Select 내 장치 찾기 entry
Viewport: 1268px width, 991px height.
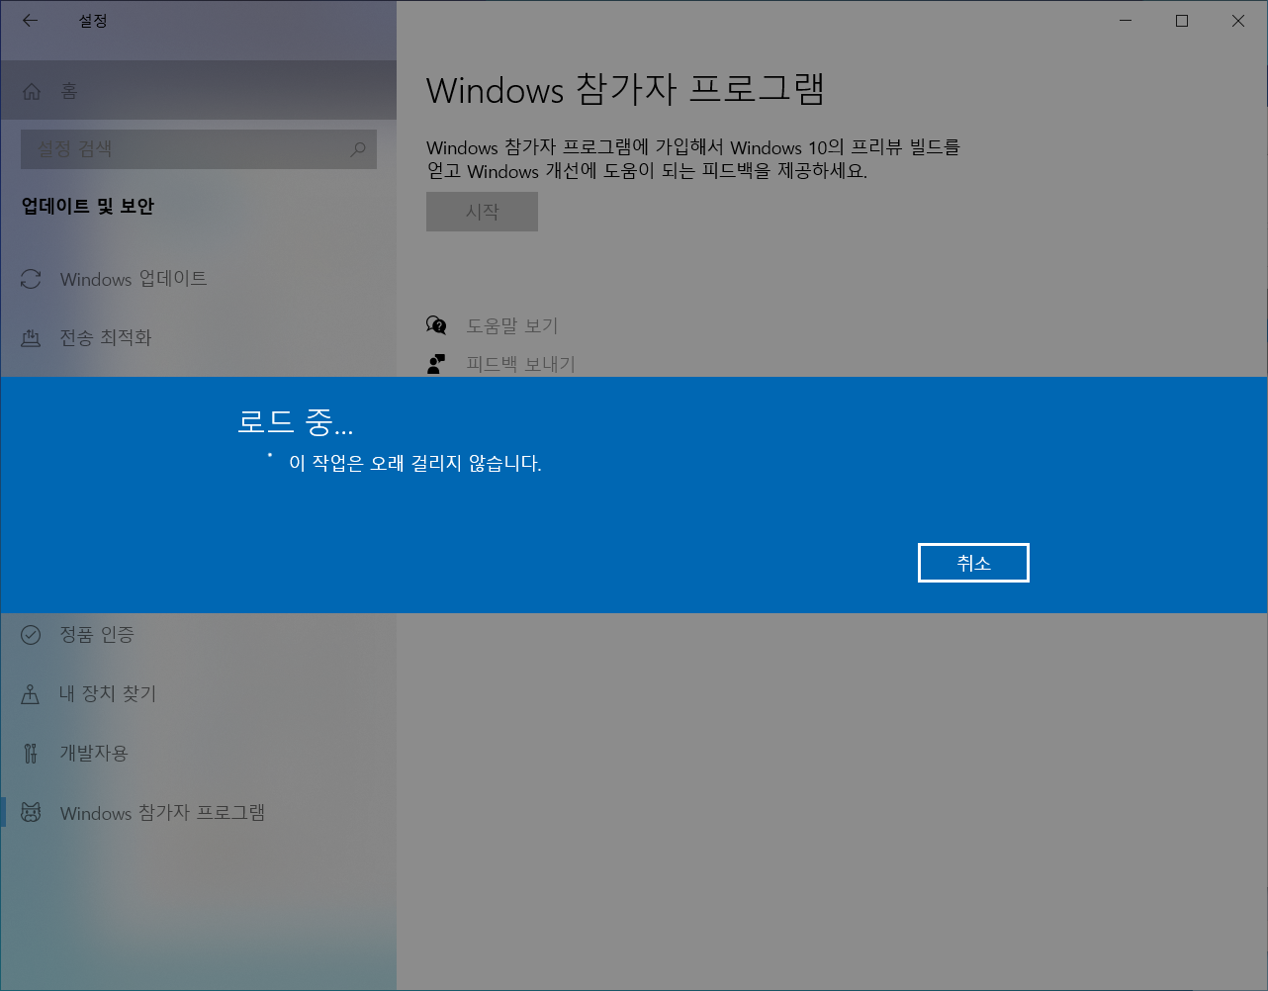pyautogui.click(x=108, y=694)
